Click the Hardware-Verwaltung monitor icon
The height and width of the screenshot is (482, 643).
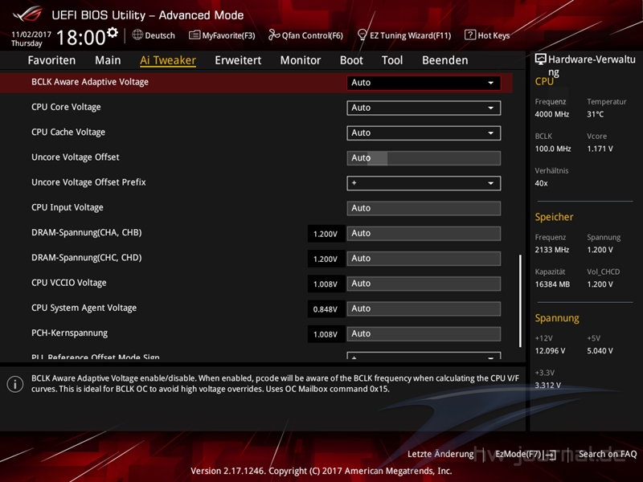(540, 59)
